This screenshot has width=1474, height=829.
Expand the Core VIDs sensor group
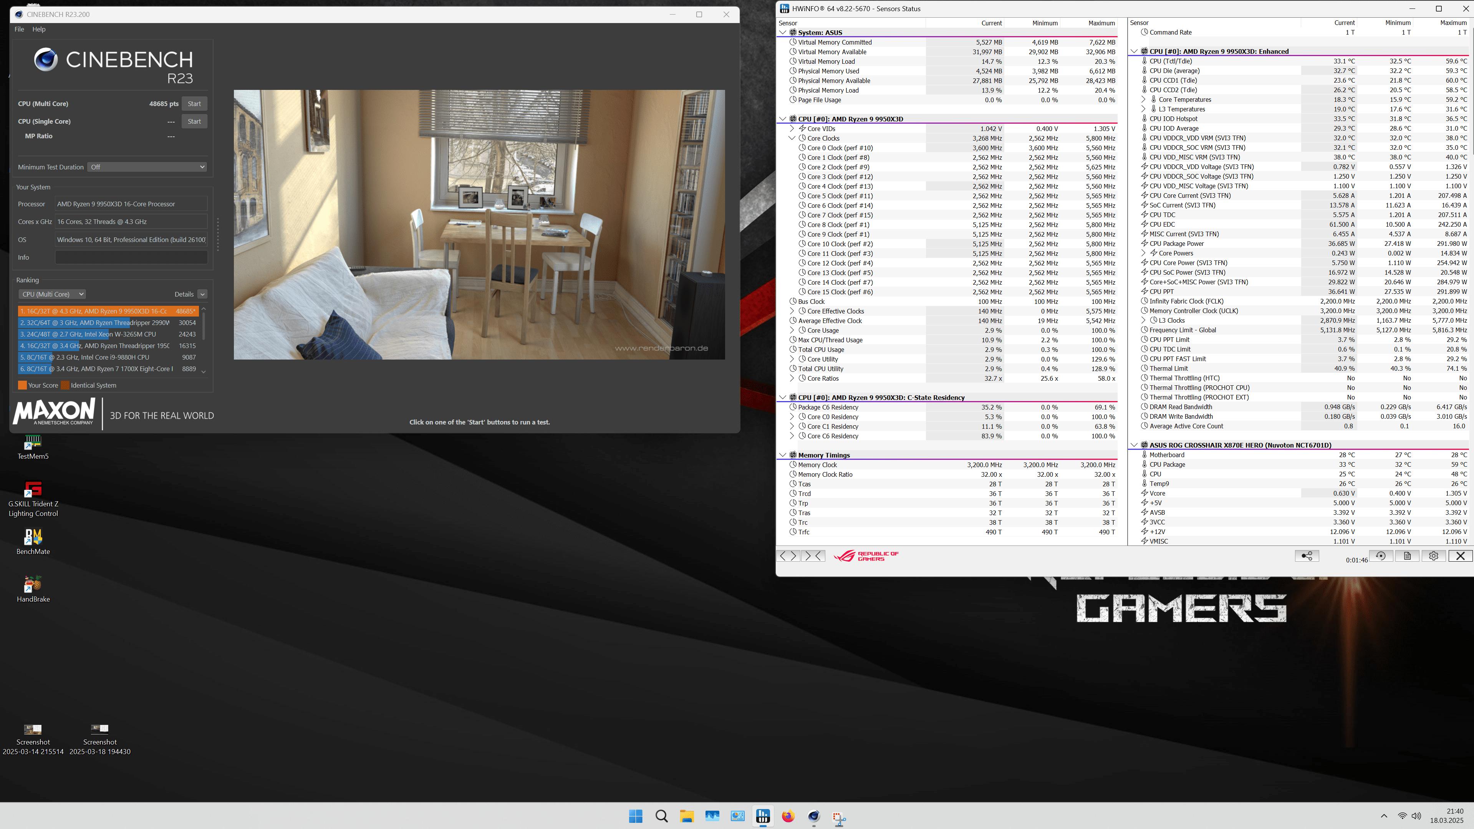pyautogui.click(x=792, y=129)
